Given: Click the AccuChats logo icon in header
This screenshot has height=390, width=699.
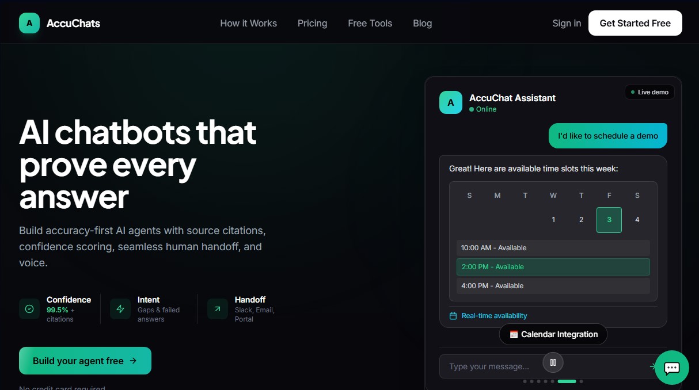Looking at the screenshot, I should coord(29,23).
